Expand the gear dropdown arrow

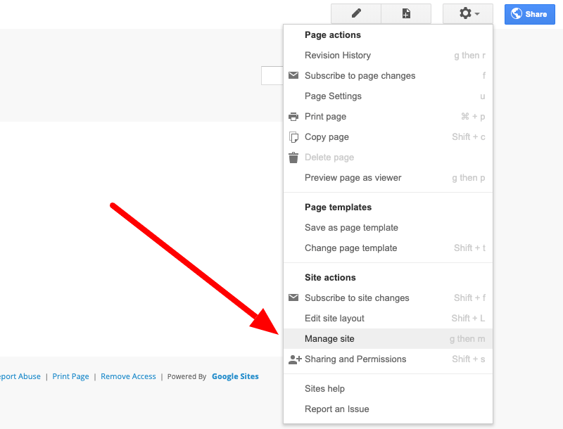(x=476, y=13)
